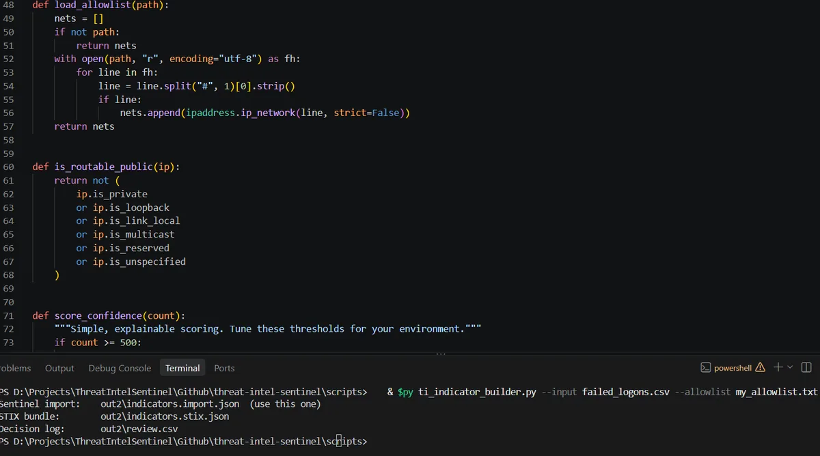Click ip.is_link_local in the code

137,221
